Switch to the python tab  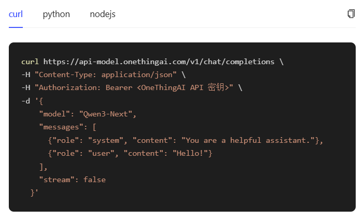(56, 14)
